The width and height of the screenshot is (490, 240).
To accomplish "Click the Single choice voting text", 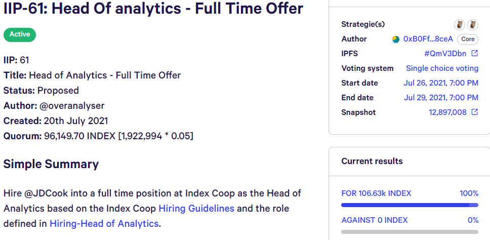I will (x=442, y=68).
